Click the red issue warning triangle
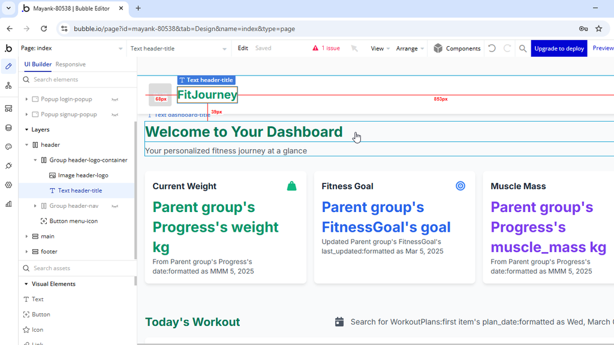 315,48
